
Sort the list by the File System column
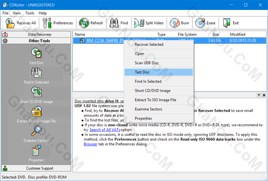coord(187,34)
